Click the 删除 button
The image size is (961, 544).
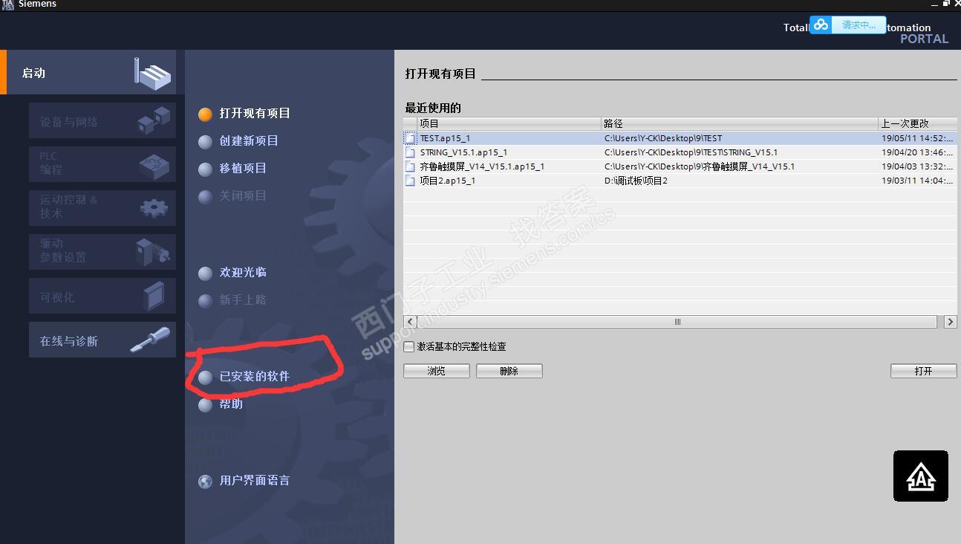coord(509,371)
